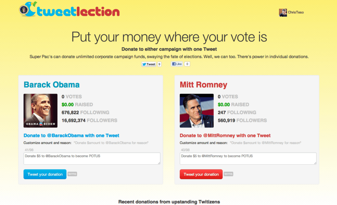The image size is (337, 205).
Task: Click the Mitt Romney name heading
Action: pos(203,85)
